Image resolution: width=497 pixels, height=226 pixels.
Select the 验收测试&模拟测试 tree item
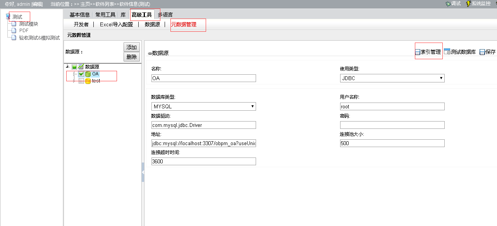coord(40,38)
